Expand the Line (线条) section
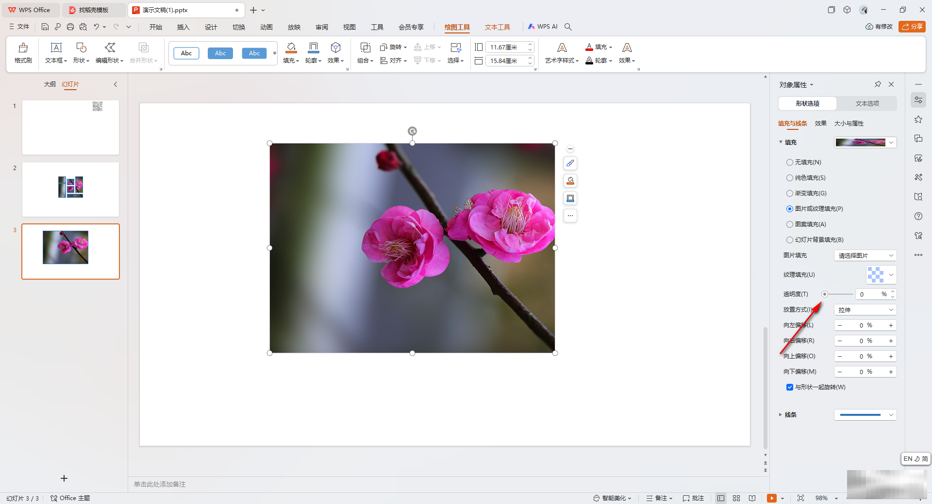Image resolution: width=932 pixels, height=504 pixels. tap(781, 415)
